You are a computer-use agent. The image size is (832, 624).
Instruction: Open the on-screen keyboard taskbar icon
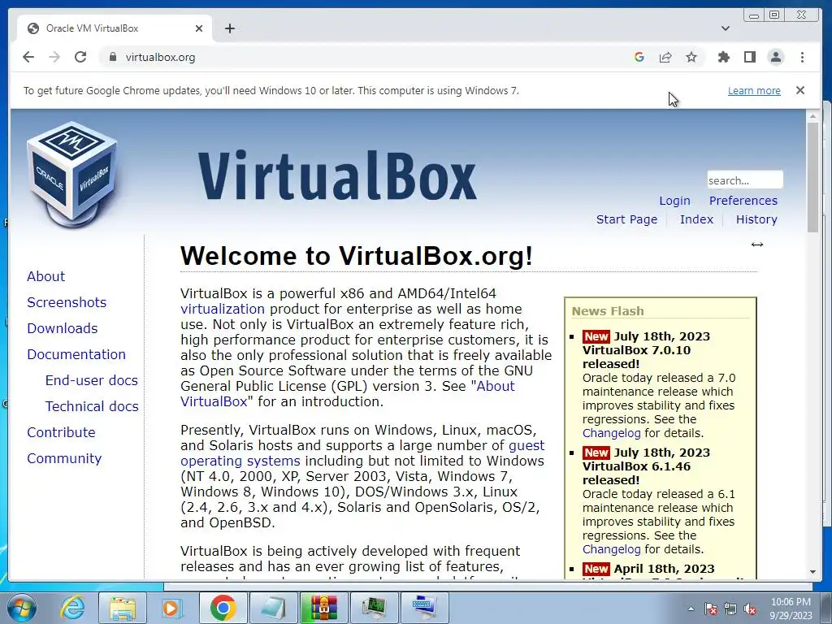tap(424, 608)
